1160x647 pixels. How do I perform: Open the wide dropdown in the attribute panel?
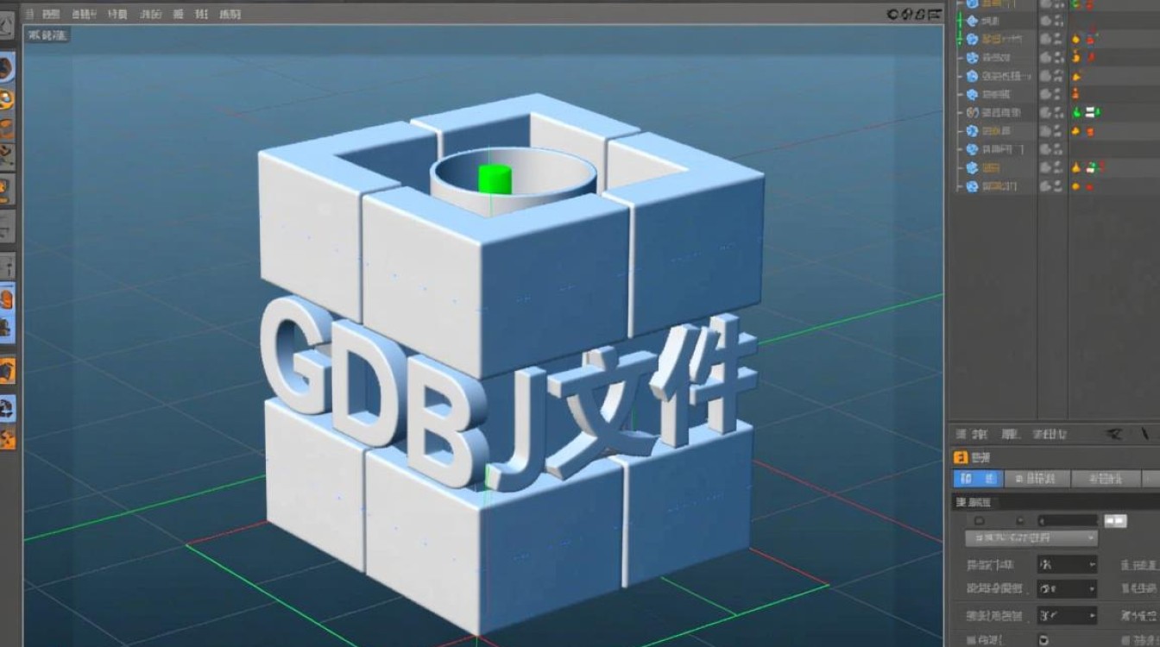tap(1031, 537)
